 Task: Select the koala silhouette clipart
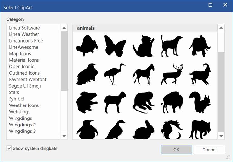87,103
